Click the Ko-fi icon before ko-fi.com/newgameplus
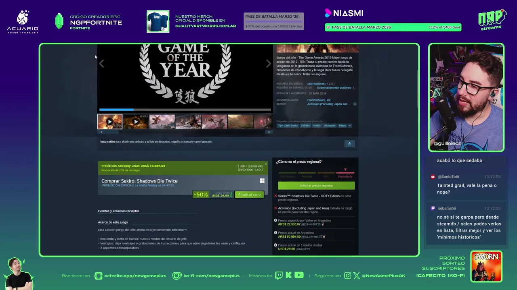This screenshot has height=290, width=517. 177,276
